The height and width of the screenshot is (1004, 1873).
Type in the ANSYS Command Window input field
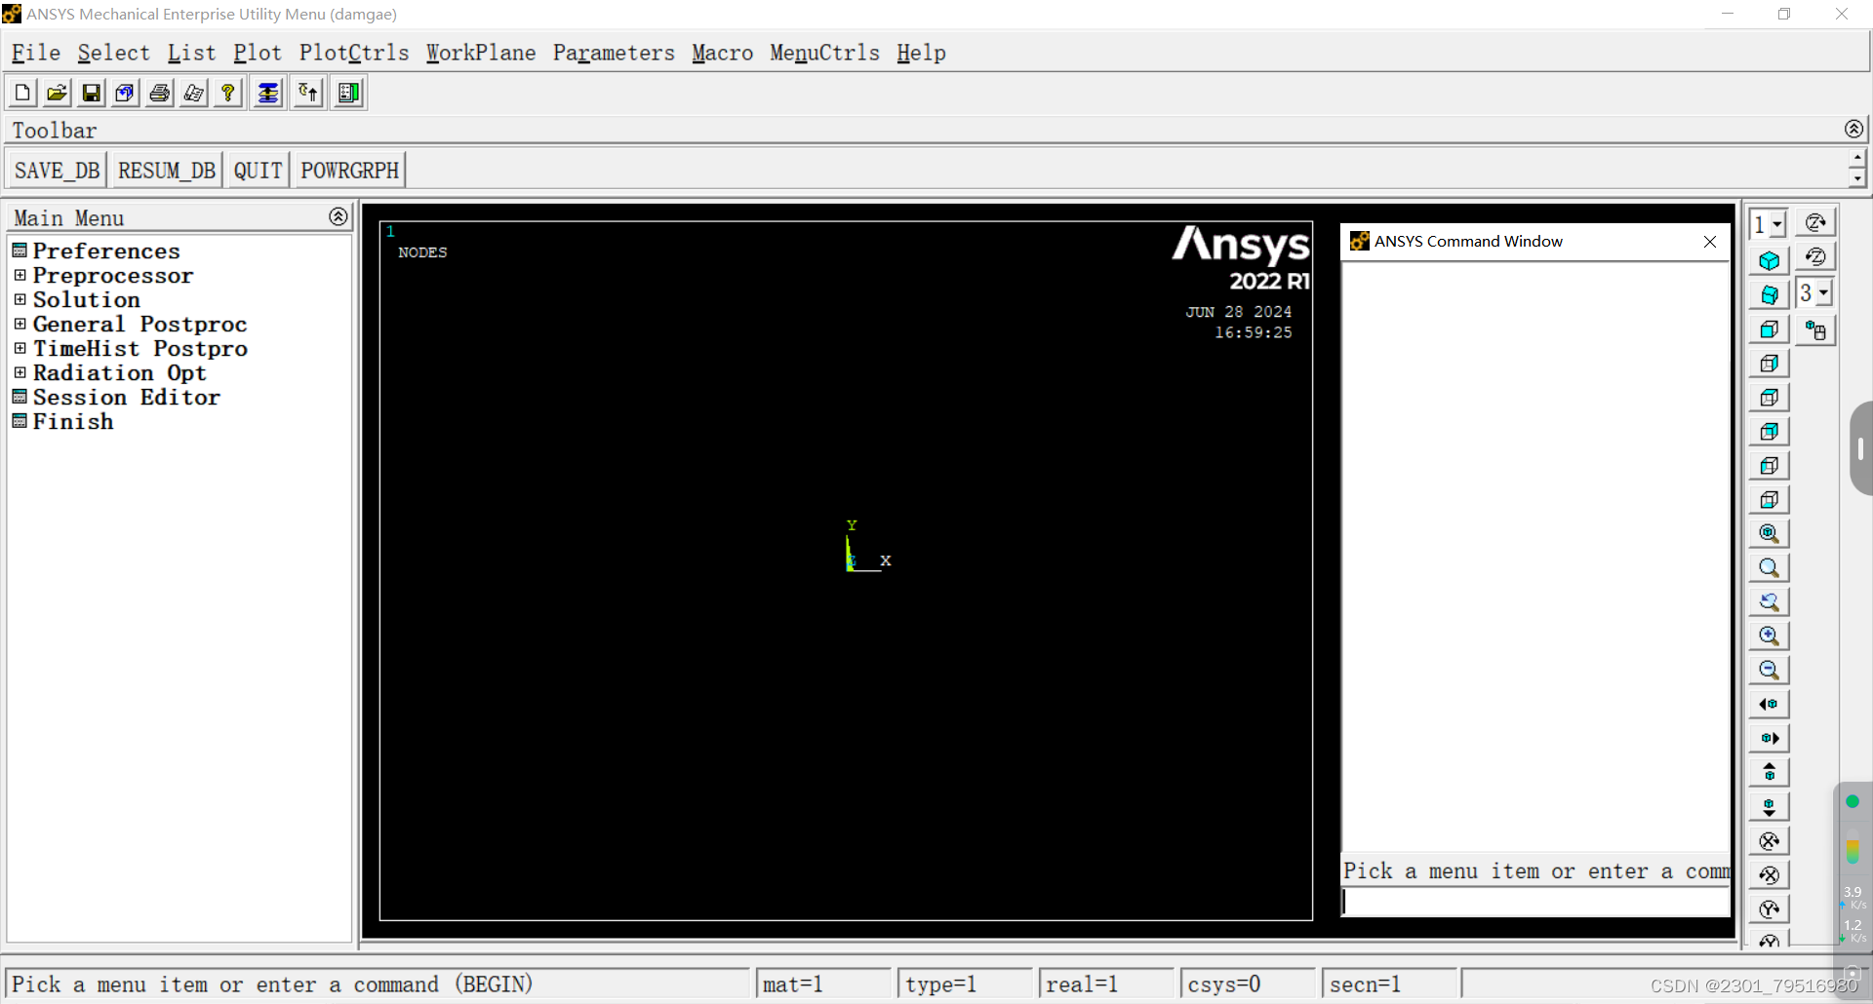(1532, 902)
